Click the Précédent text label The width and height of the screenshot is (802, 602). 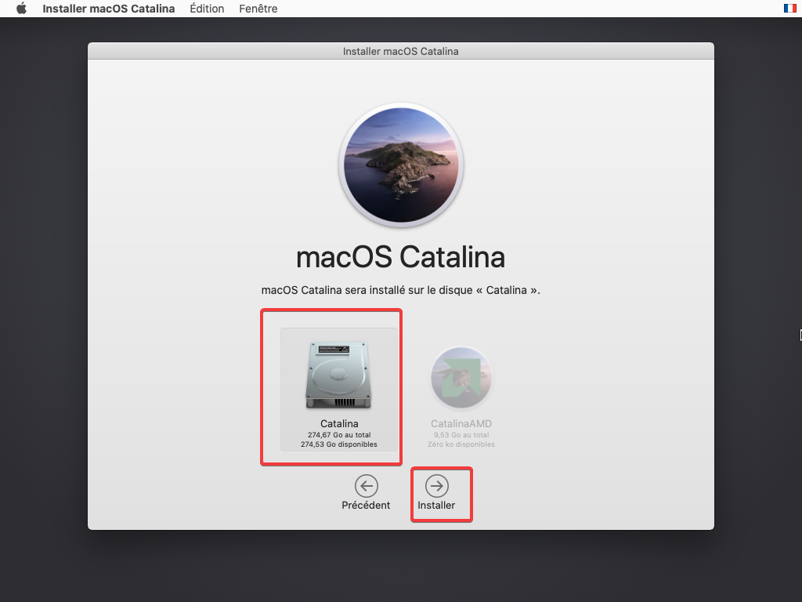(366, 506)
